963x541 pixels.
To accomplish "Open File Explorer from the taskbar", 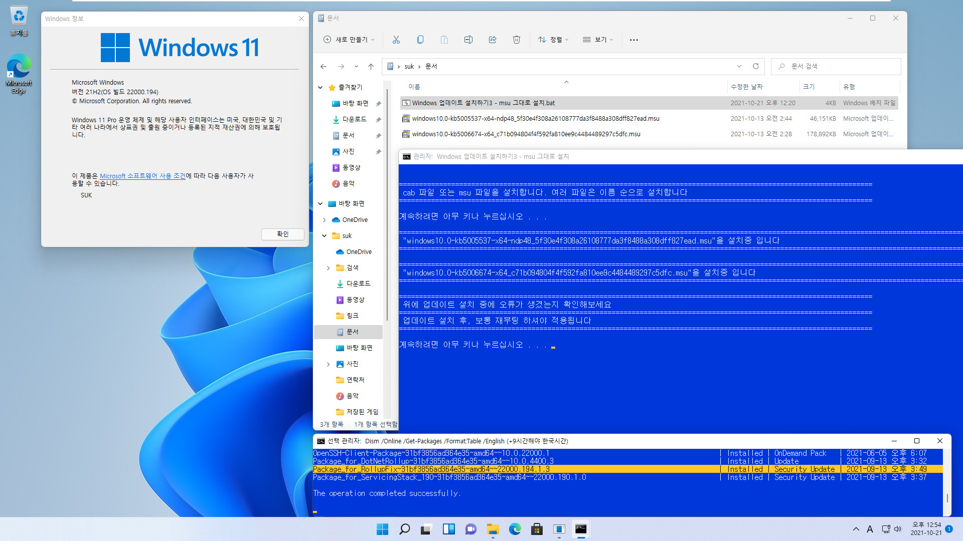I will (x=493, y=529).
